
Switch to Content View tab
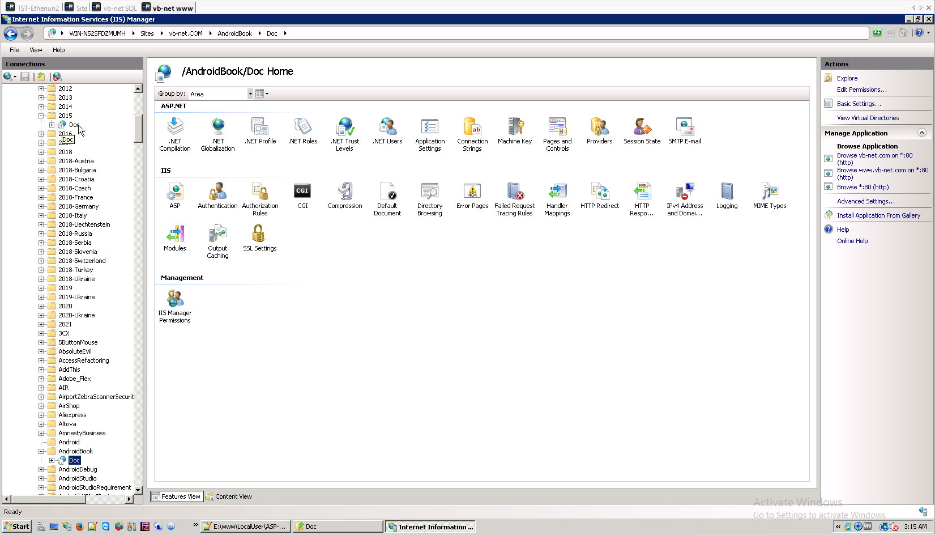tap(229, 496)
